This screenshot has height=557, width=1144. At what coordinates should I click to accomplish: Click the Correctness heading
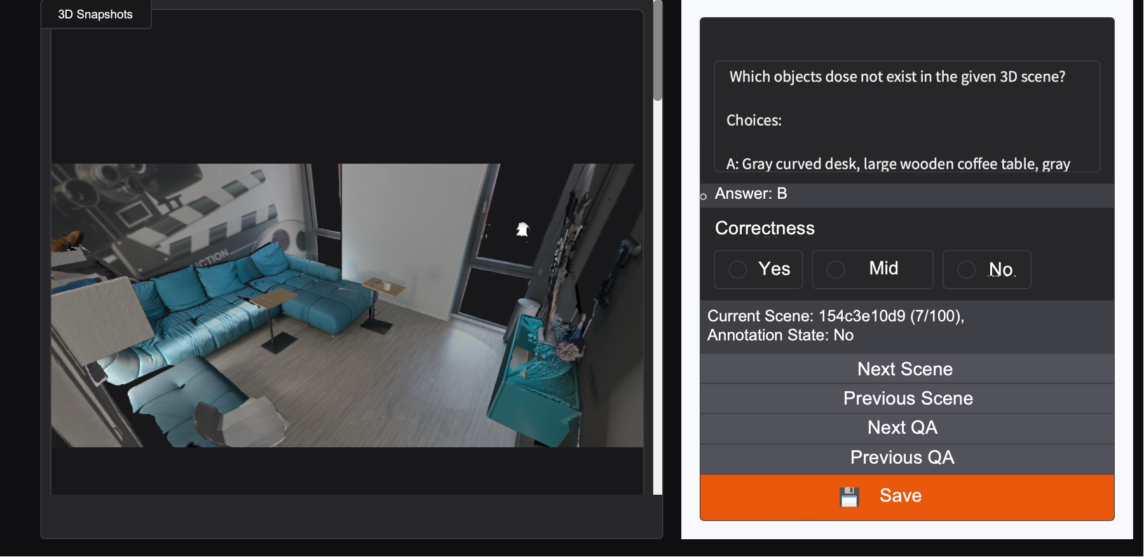(x=765, y=229)
